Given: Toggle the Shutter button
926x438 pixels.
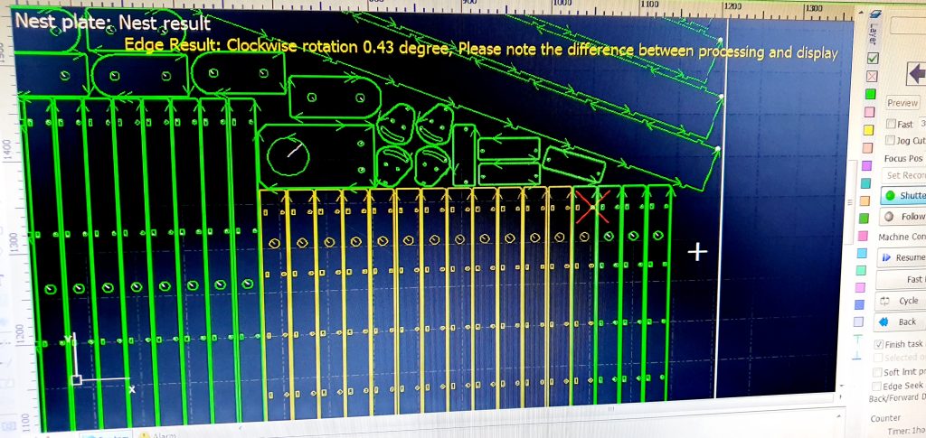Looking at the screenshot, I should point(904,195).
